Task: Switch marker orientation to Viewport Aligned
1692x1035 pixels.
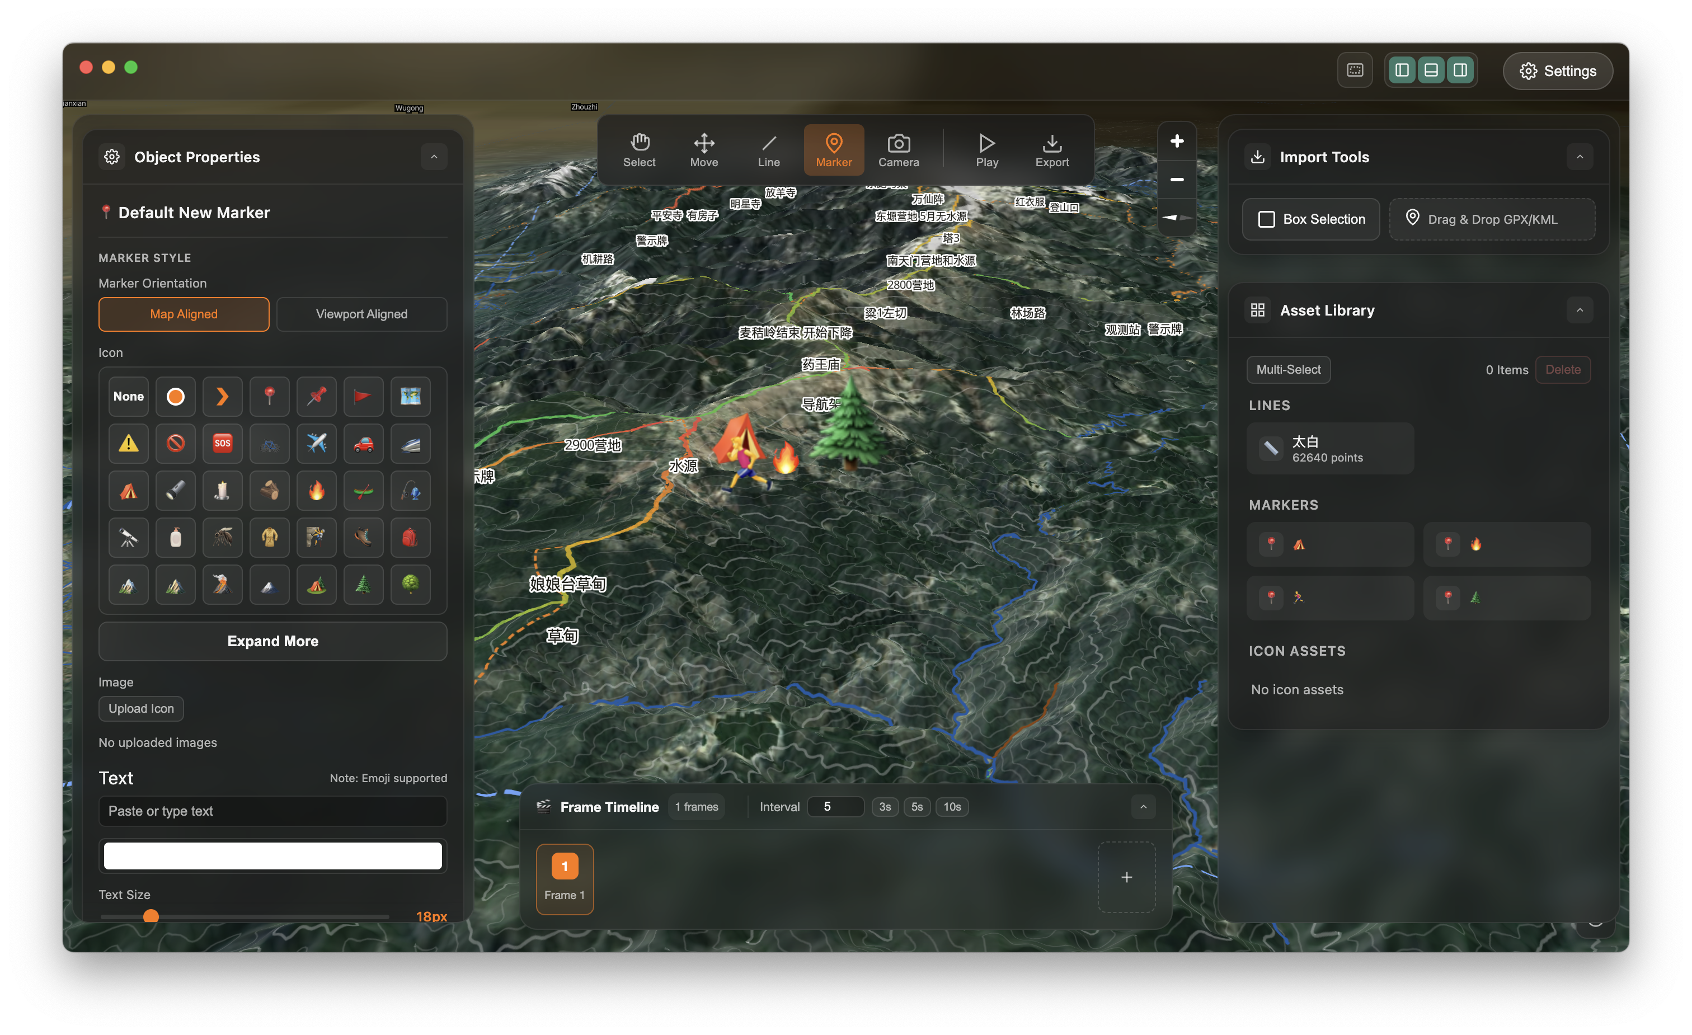Action: 362,314
